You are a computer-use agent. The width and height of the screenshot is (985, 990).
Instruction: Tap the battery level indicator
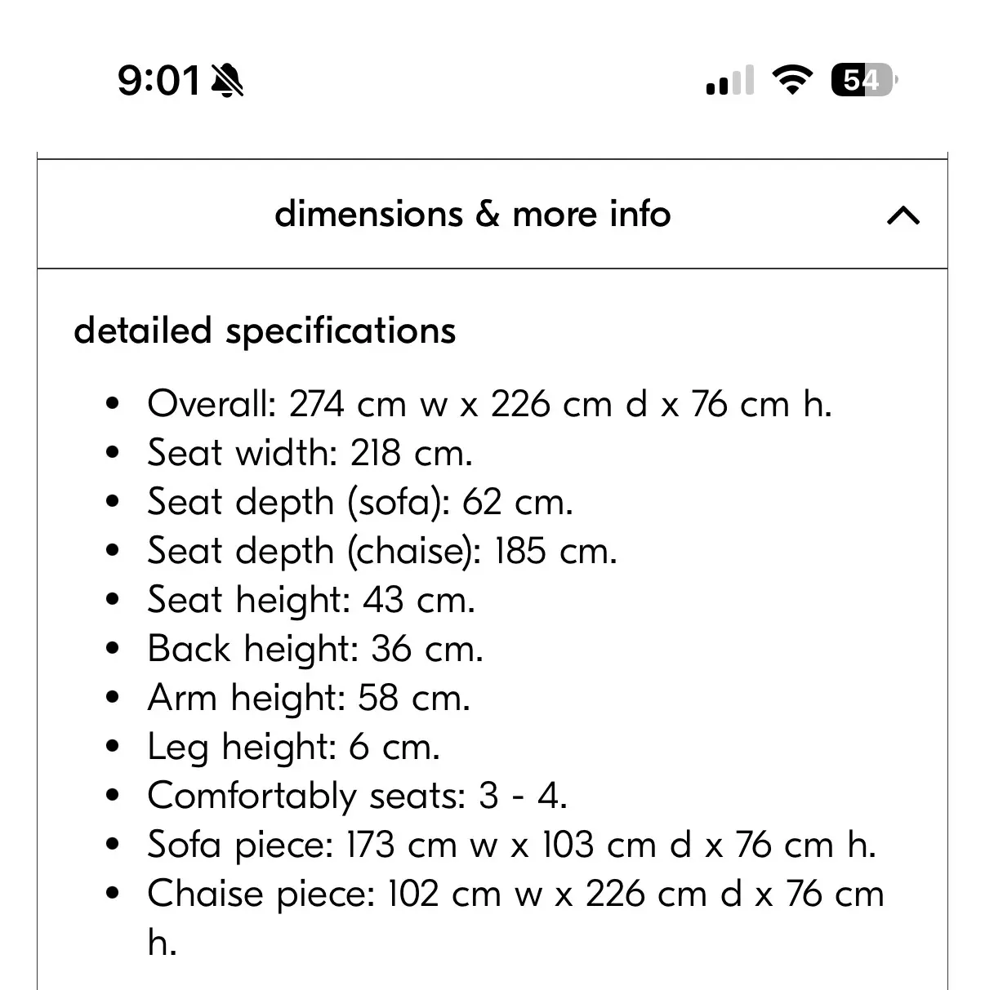(x=863, y=80)
